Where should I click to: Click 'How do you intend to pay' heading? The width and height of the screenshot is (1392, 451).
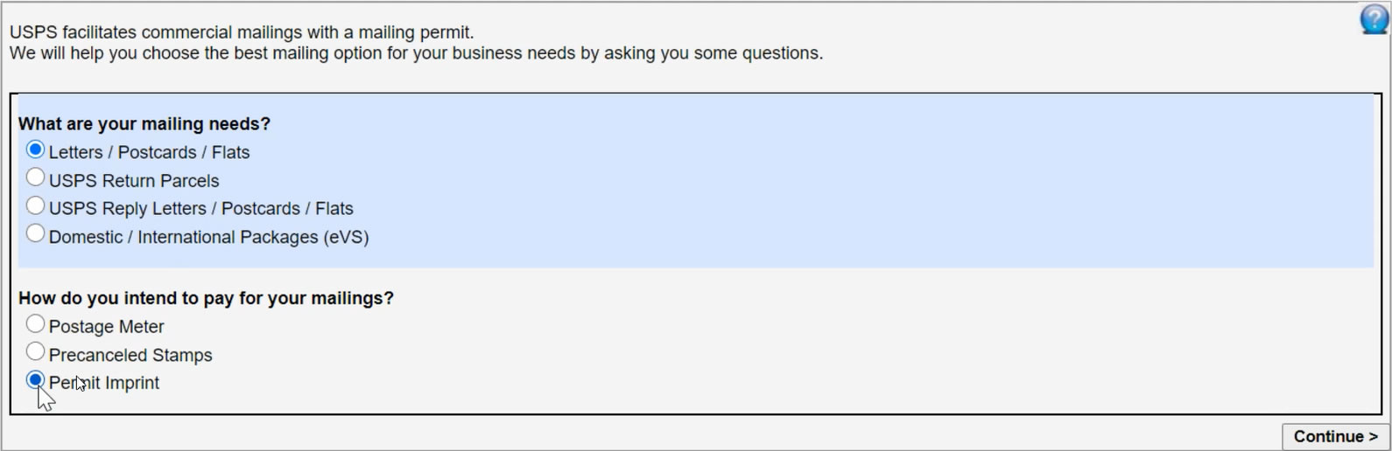tap(206, 298)
